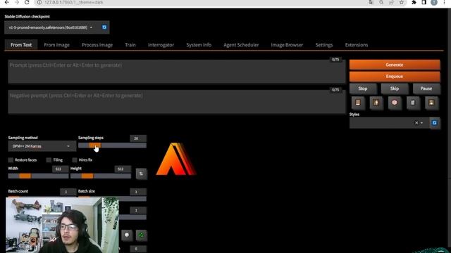This screenshot has width=451, height=253.
Task: Open the Interrogator tab
Action: (x=161, y=45)
